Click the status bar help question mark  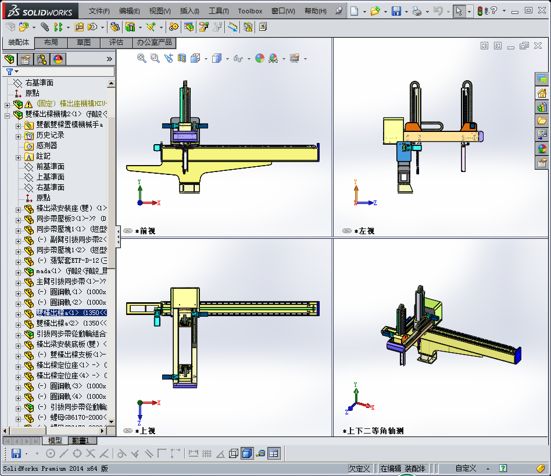pyautogui.click(x=503, y=468)
